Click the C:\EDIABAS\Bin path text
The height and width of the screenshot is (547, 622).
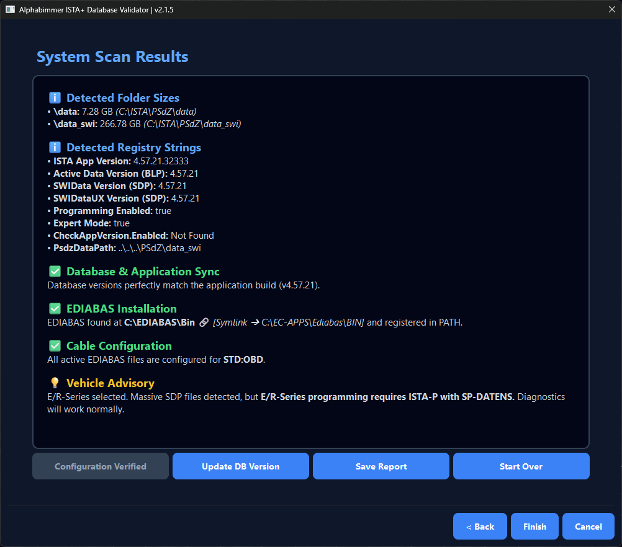160,322
